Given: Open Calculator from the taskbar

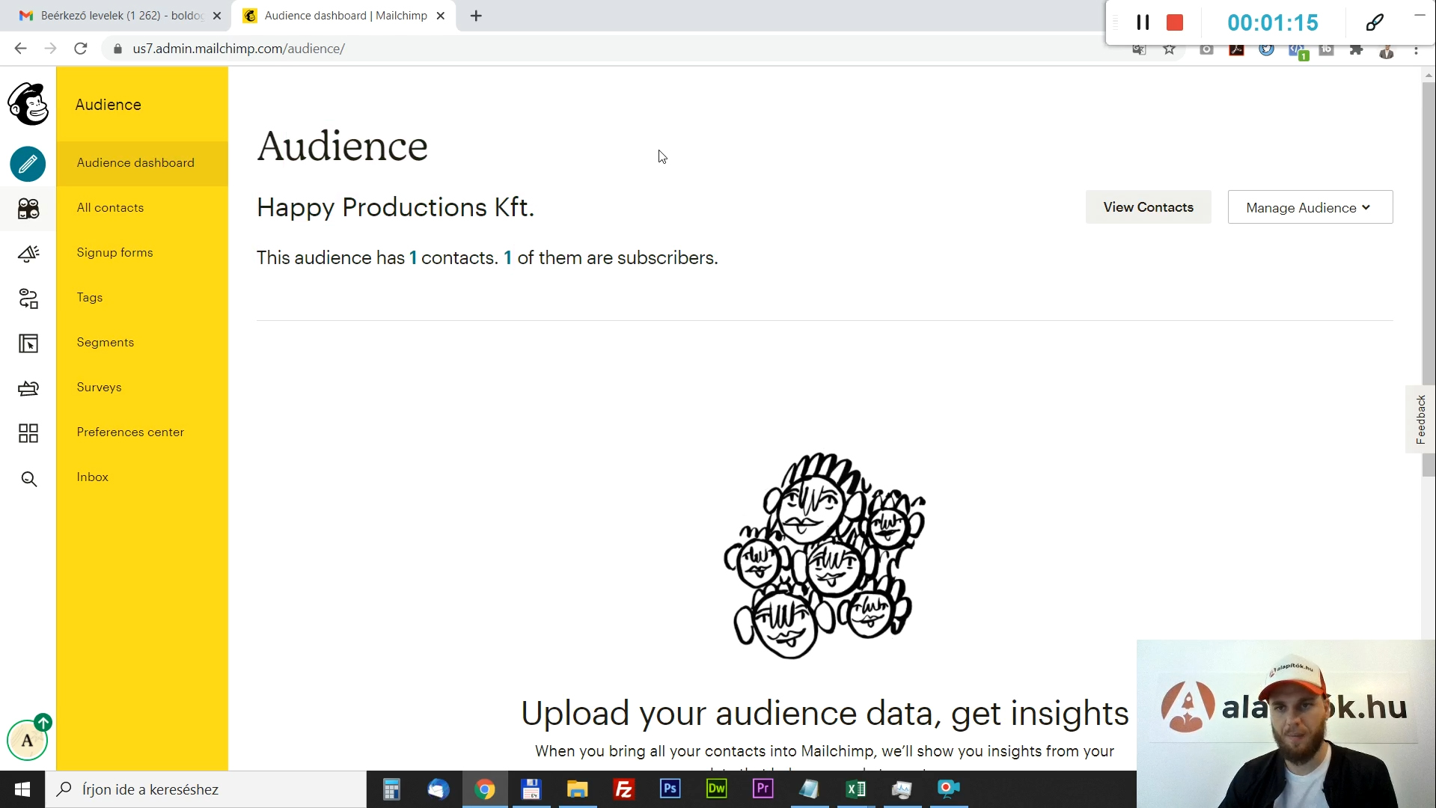Looking at the screenshot, I should (391, 789).
